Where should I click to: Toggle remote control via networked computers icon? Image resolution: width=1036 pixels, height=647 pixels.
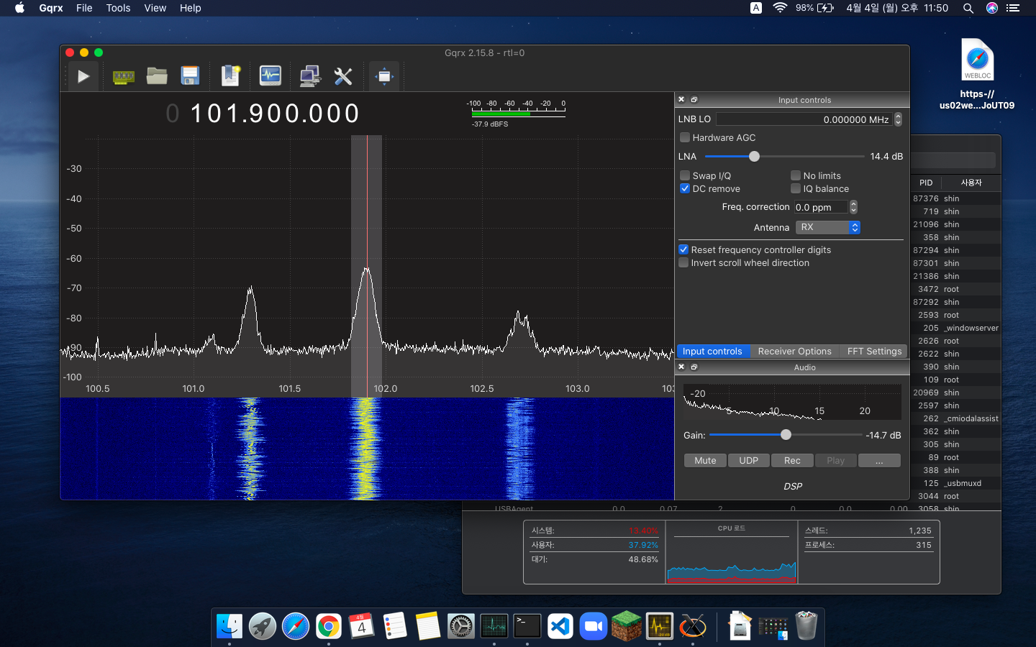[x=310, y=76]
